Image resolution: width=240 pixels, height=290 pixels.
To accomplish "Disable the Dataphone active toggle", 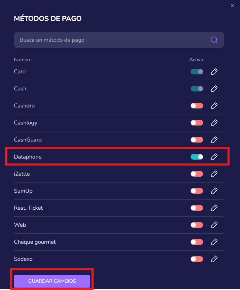I will [197, 157].
